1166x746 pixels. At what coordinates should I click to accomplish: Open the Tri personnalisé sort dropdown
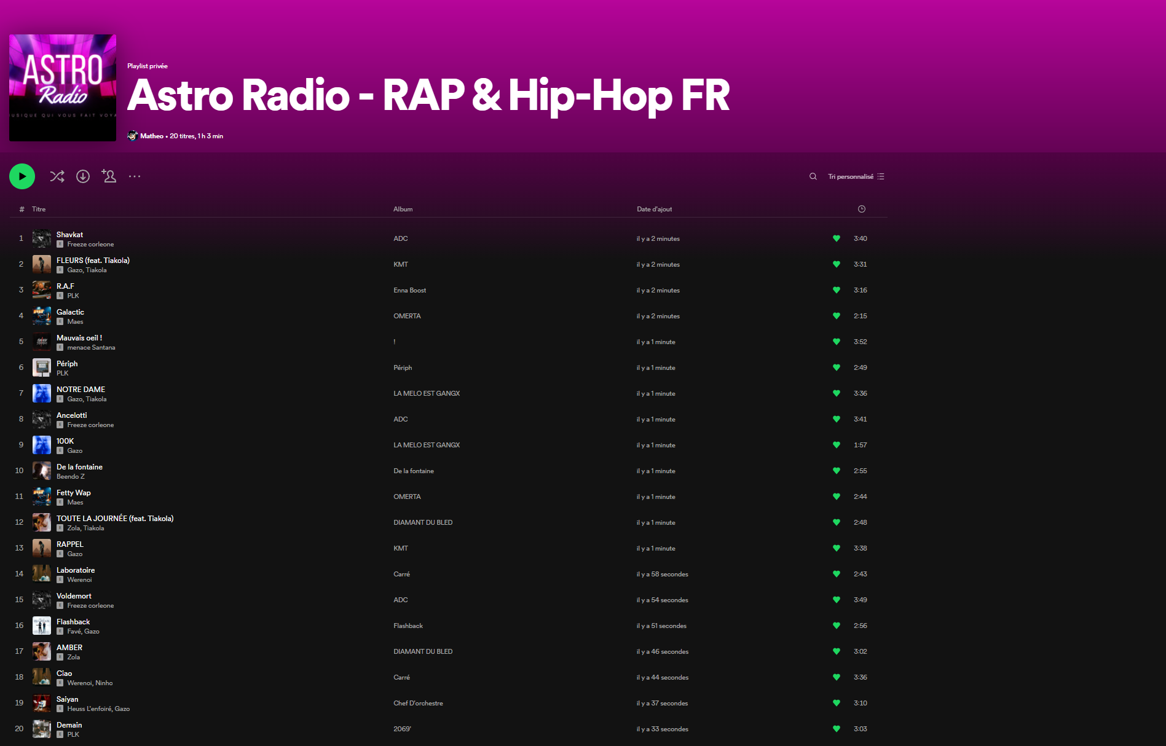click(856, 176)
